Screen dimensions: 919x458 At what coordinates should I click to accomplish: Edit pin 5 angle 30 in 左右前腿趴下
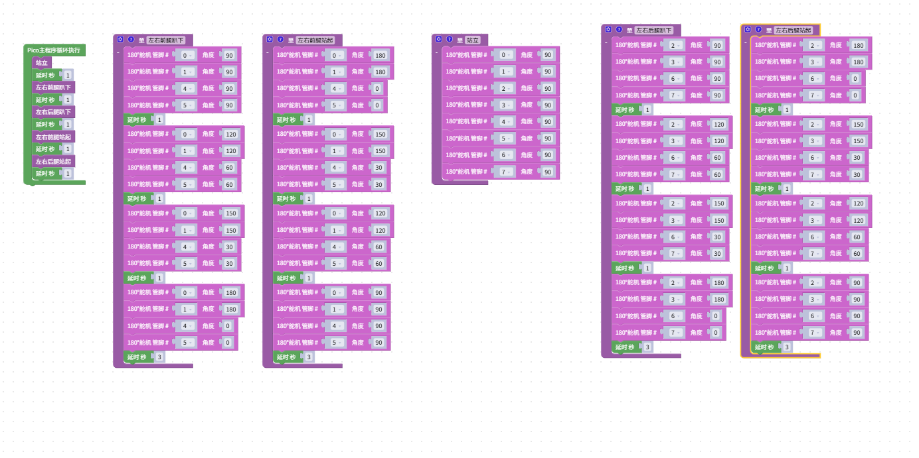pyautogui.click(x=229, y=263)
